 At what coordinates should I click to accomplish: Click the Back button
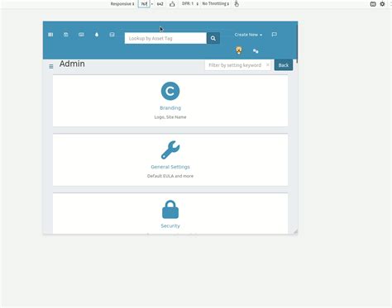[x=284, y=65]
